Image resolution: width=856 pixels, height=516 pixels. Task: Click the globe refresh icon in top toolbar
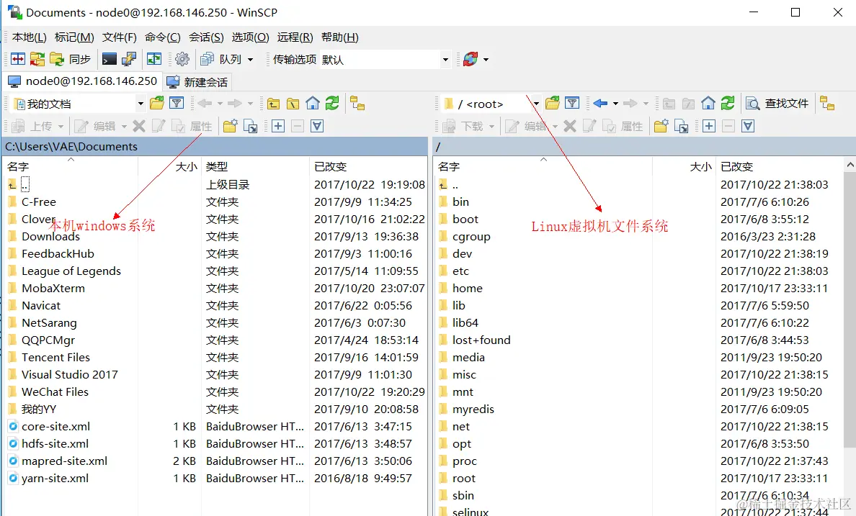click(471, 59)
